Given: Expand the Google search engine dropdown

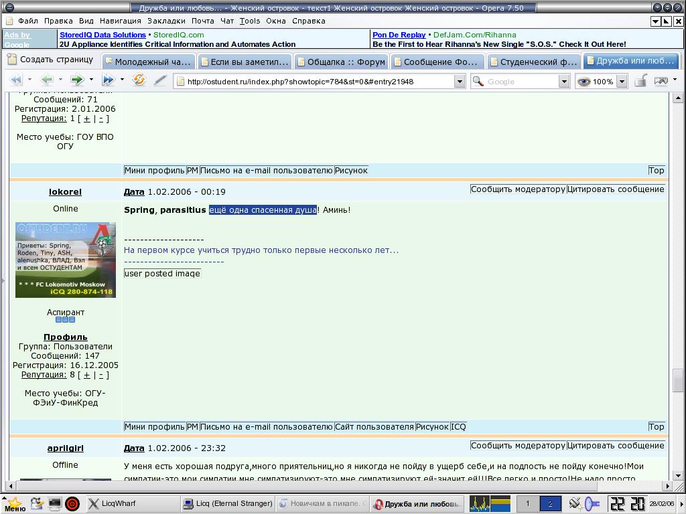Looking at the screenshot, I should tap(564, 81).
